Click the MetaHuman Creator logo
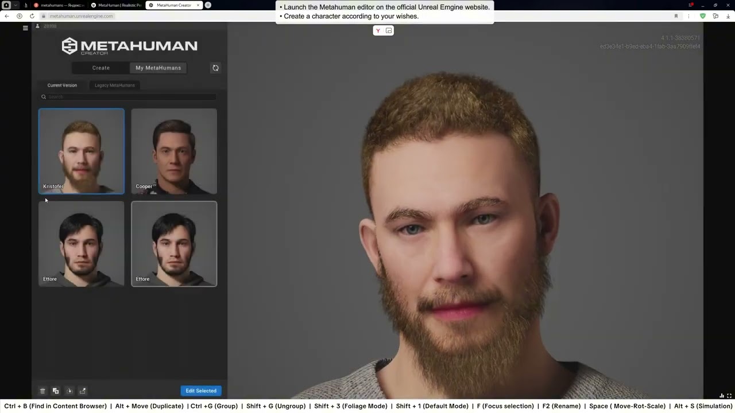The width and height of the screenshot is (735, 413). pos(129,46)
